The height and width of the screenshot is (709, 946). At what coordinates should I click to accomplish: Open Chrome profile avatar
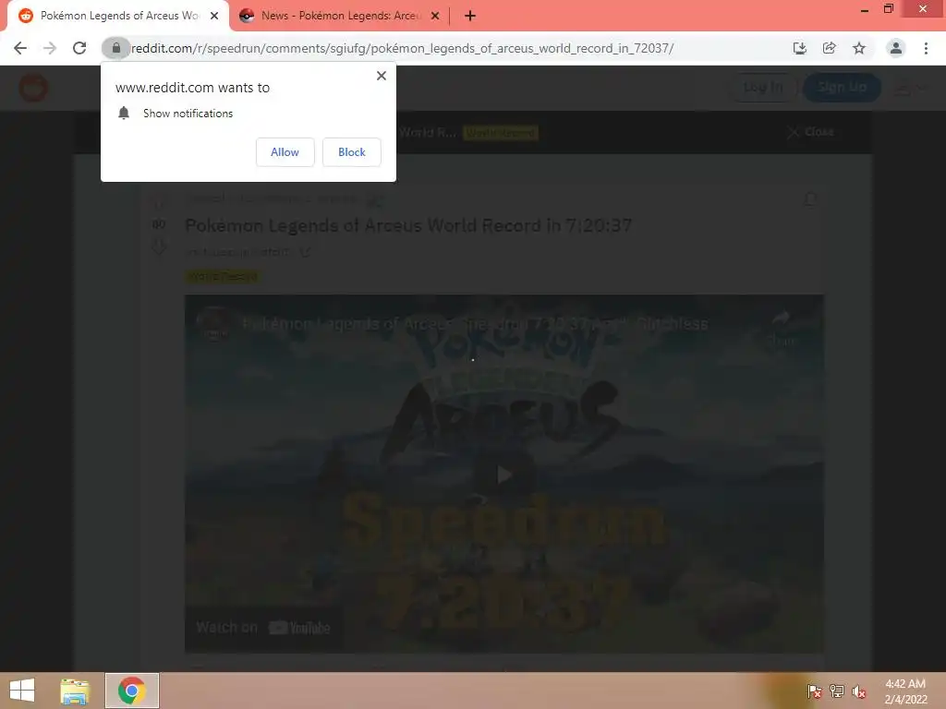pyautogui.click(x=896, y=48)
